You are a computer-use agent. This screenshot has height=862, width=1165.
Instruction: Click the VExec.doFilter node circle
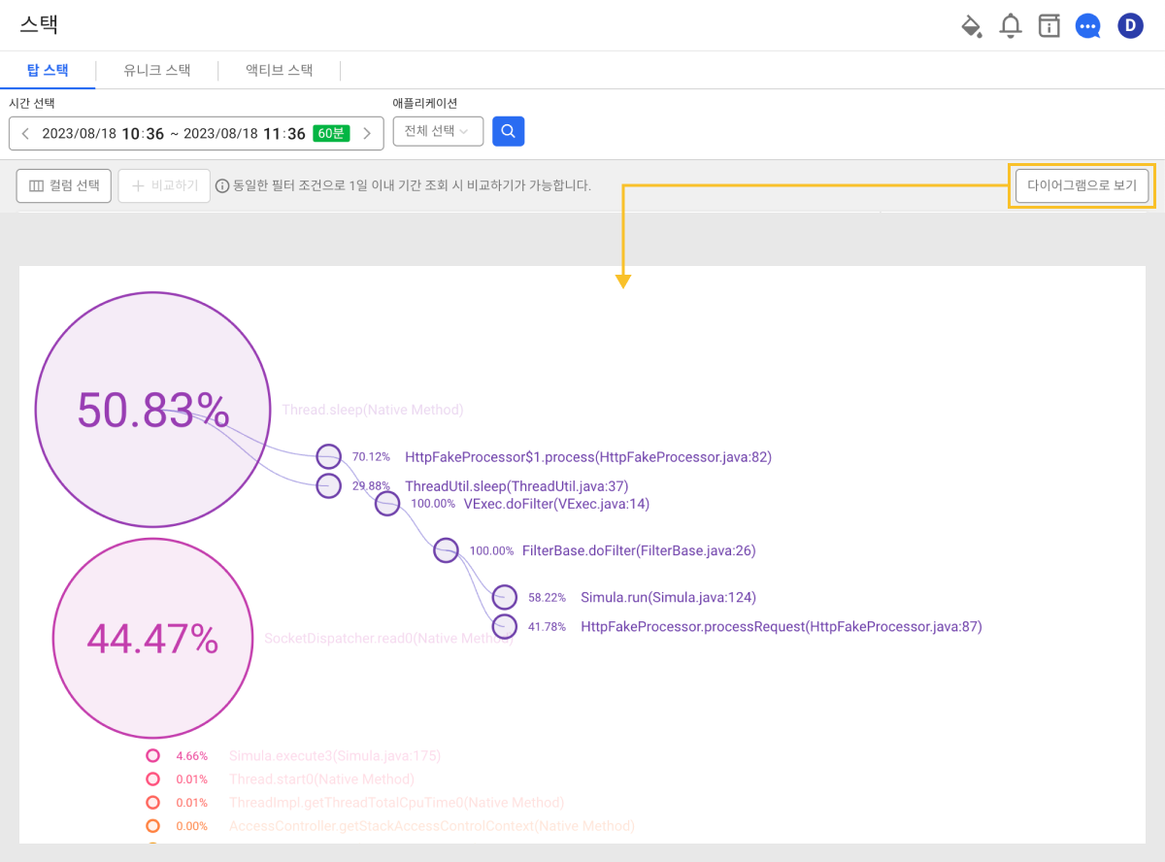(x=387, y=503)
